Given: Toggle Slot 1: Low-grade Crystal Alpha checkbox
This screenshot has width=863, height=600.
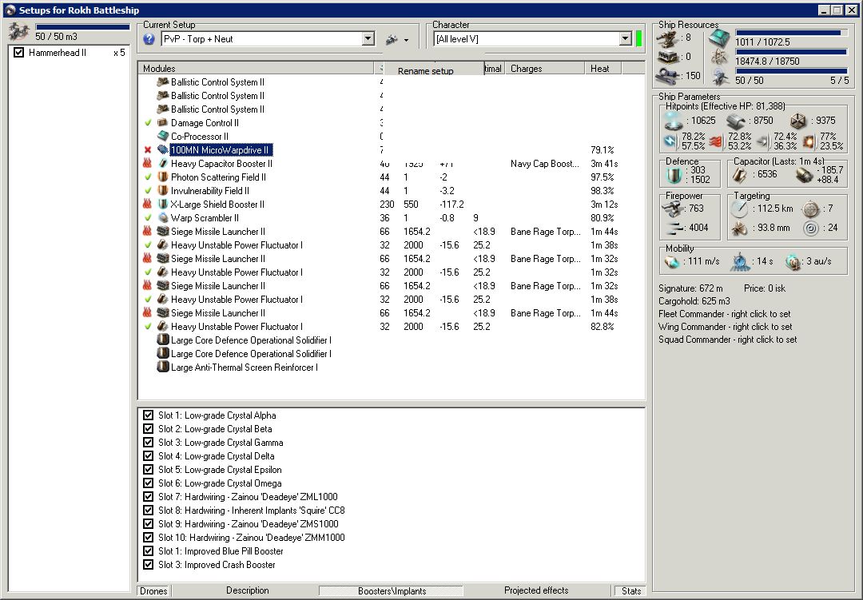Looking at the screenshot, I should pos(148,415).
